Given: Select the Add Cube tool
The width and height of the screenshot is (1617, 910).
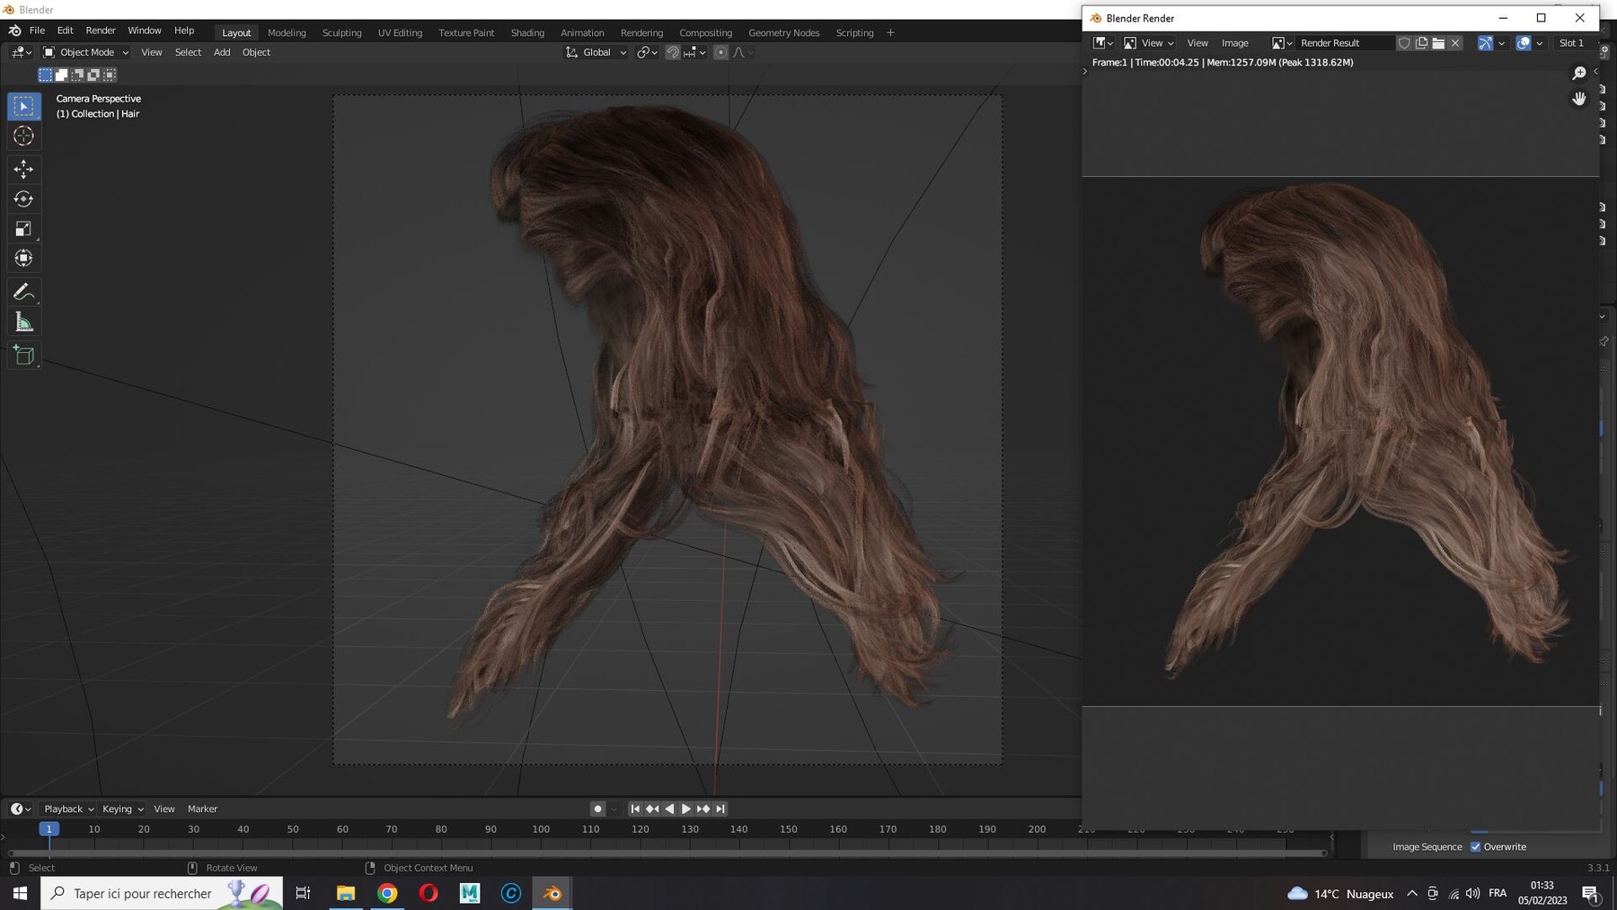Looking at the screenshot, I should (x=24, y=356).
